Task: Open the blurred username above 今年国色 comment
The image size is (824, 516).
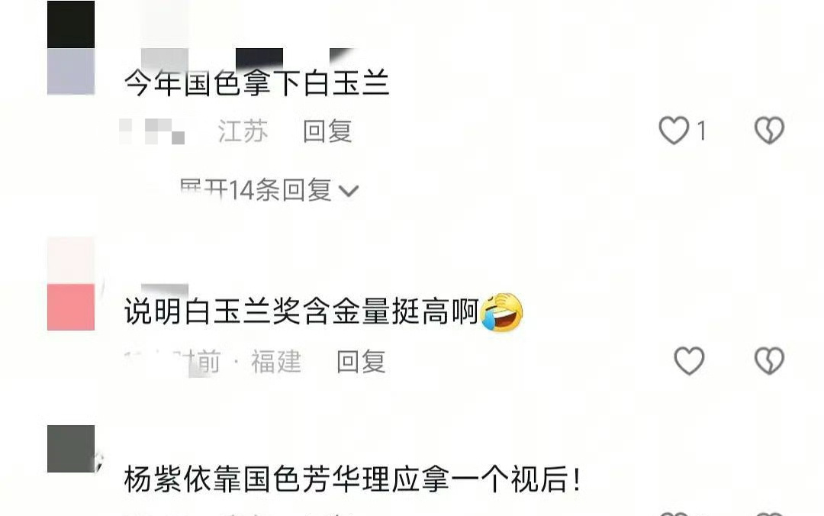Action: [x=247, y=56]
